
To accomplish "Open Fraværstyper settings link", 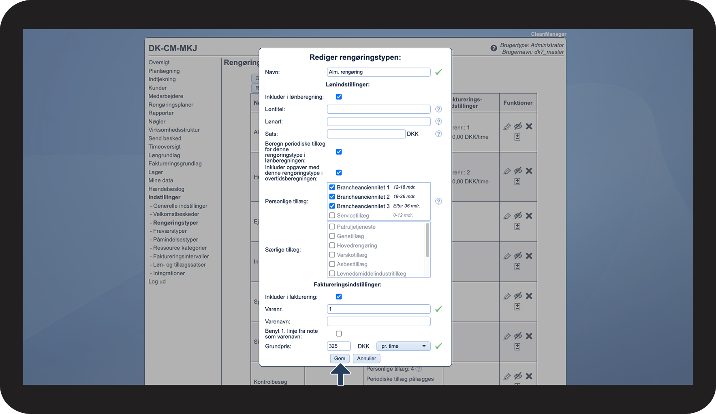I will click(170, 231).
